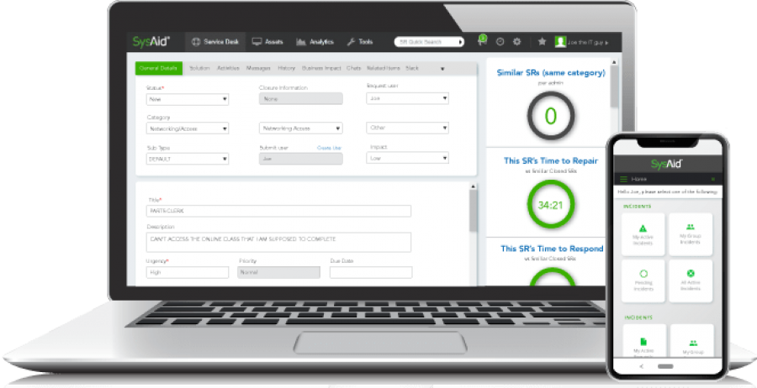Open the settings gear icon
Viewport: 757px width, 388px height.
tap(516, 41)
